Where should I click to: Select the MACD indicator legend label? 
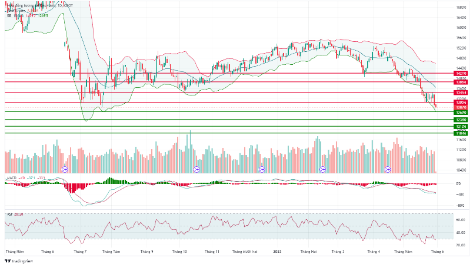point(12,177)
